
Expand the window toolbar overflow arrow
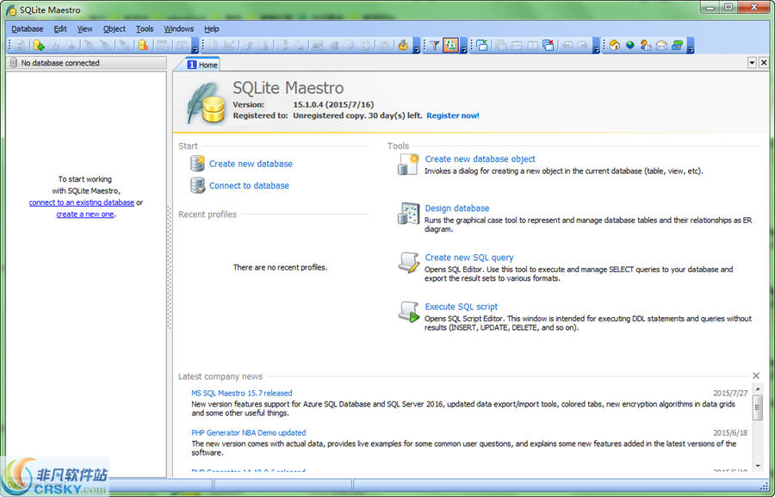pos(596,47)
